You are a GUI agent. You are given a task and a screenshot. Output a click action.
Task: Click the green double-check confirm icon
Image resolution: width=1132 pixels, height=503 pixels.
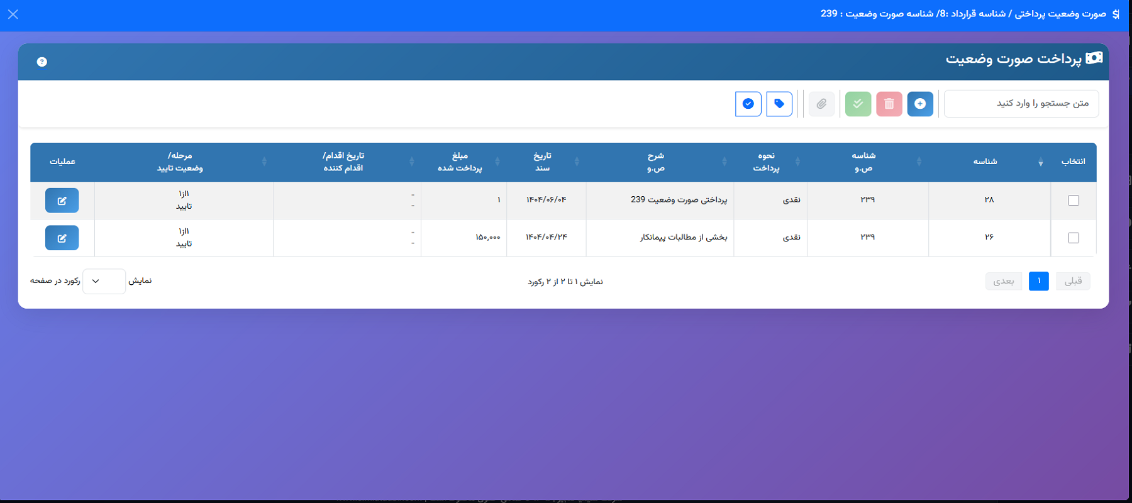pyautogui.click(x=858, y=104)
